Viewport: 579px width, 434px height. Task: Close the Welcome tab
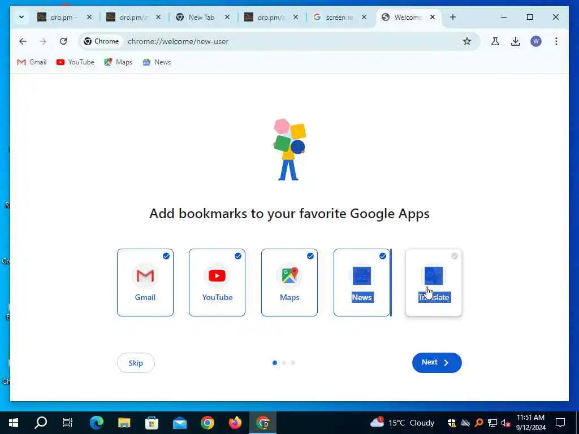(433, 17)
